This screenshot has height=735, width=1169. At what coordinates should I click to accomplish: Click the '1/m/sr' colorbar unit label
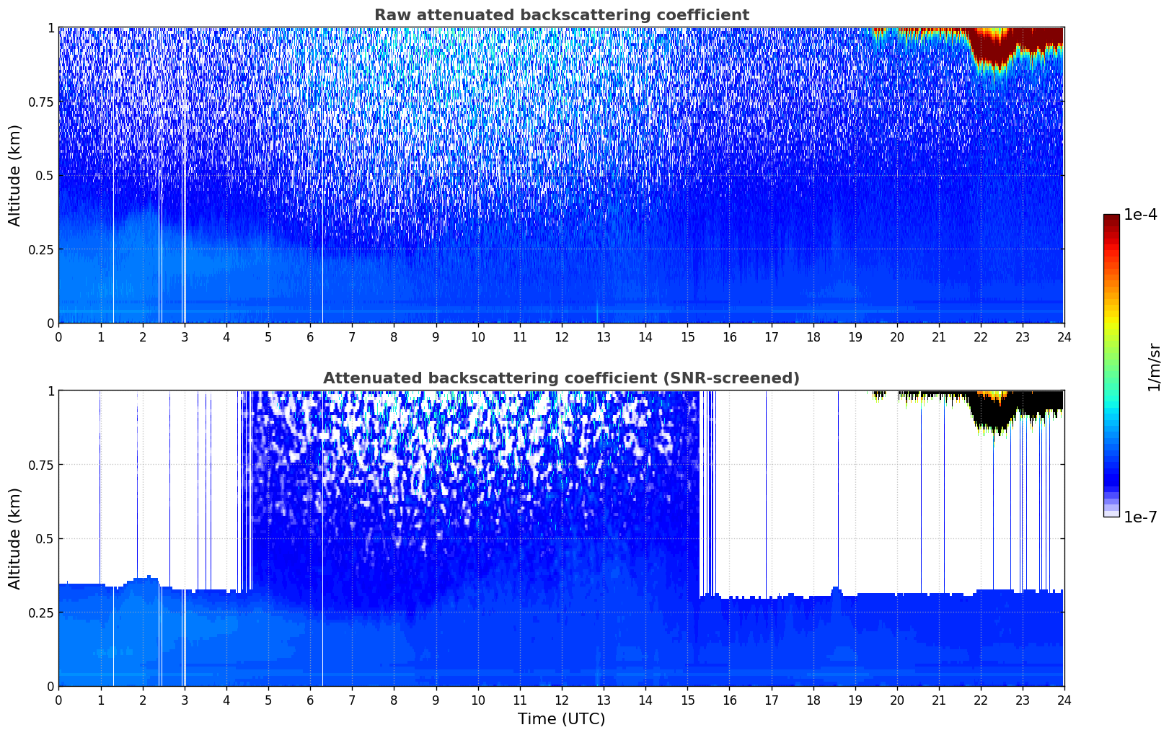pyautogui.click(x=1154, y=366)
